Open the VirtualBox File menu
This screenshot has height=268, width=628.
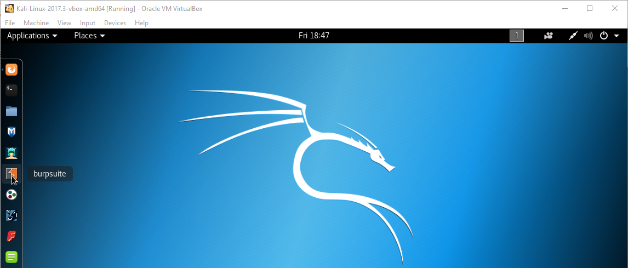(x=10, y=23)
